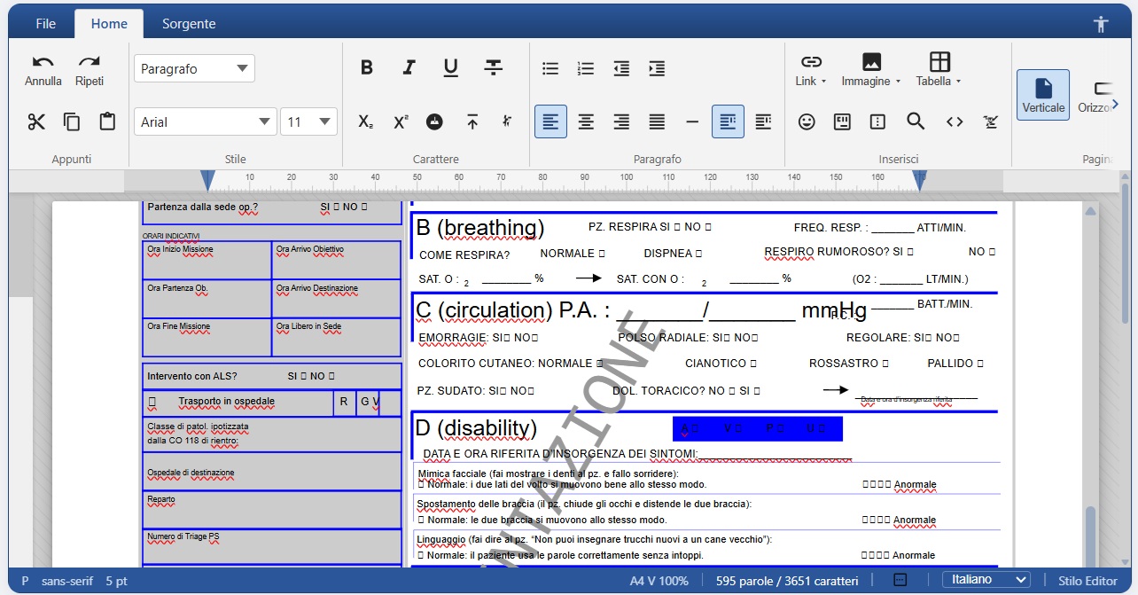Select left-to-right text direction icon
Screen dimensions: 1138x595
tap(728, 121)
